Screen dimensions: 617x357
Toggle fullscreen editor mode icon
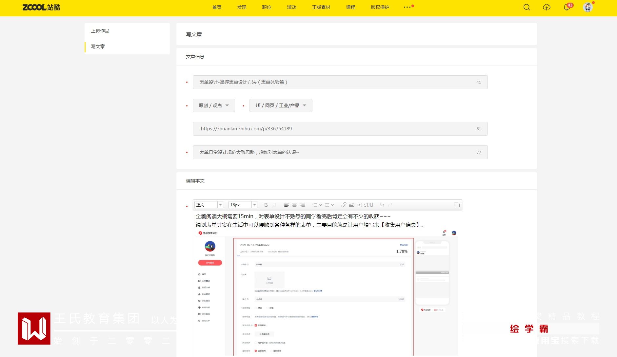pos(457,205)
